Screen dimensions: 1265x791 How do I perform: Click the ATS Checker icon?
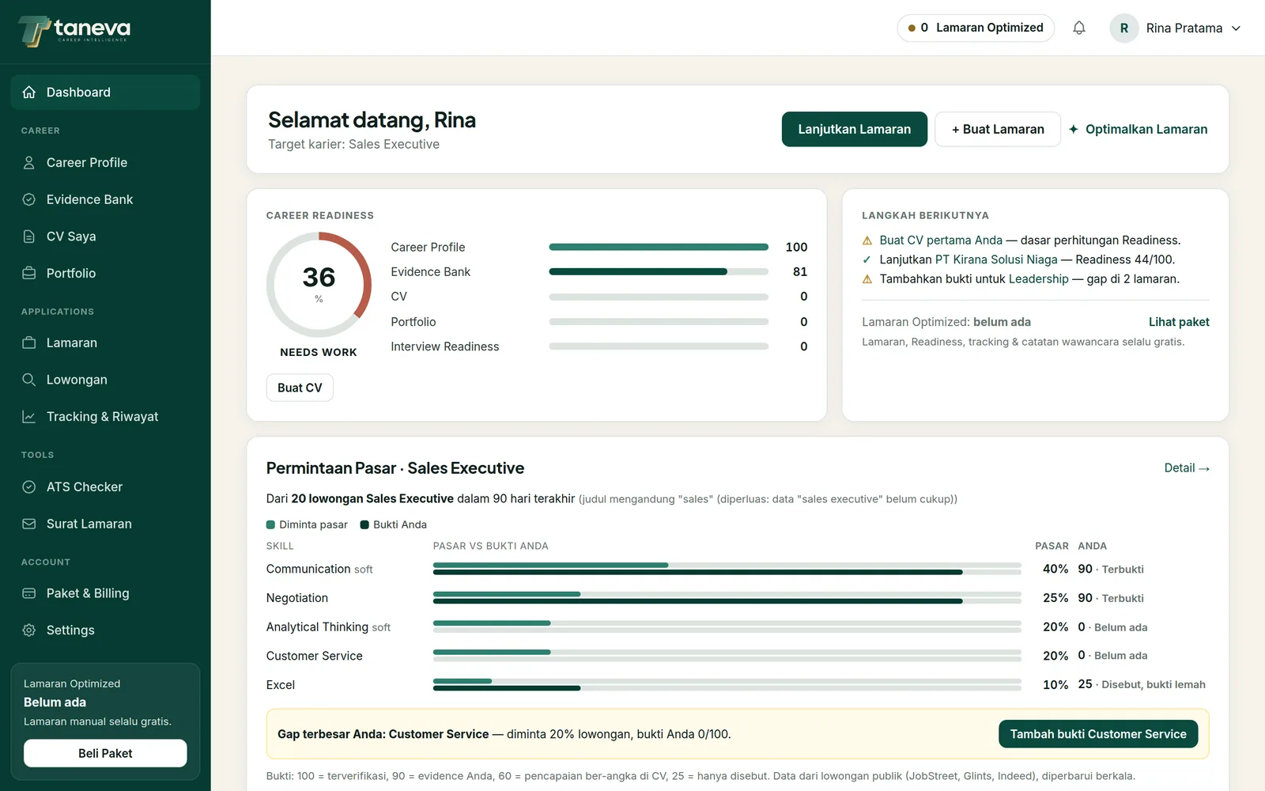click(29, 487)
